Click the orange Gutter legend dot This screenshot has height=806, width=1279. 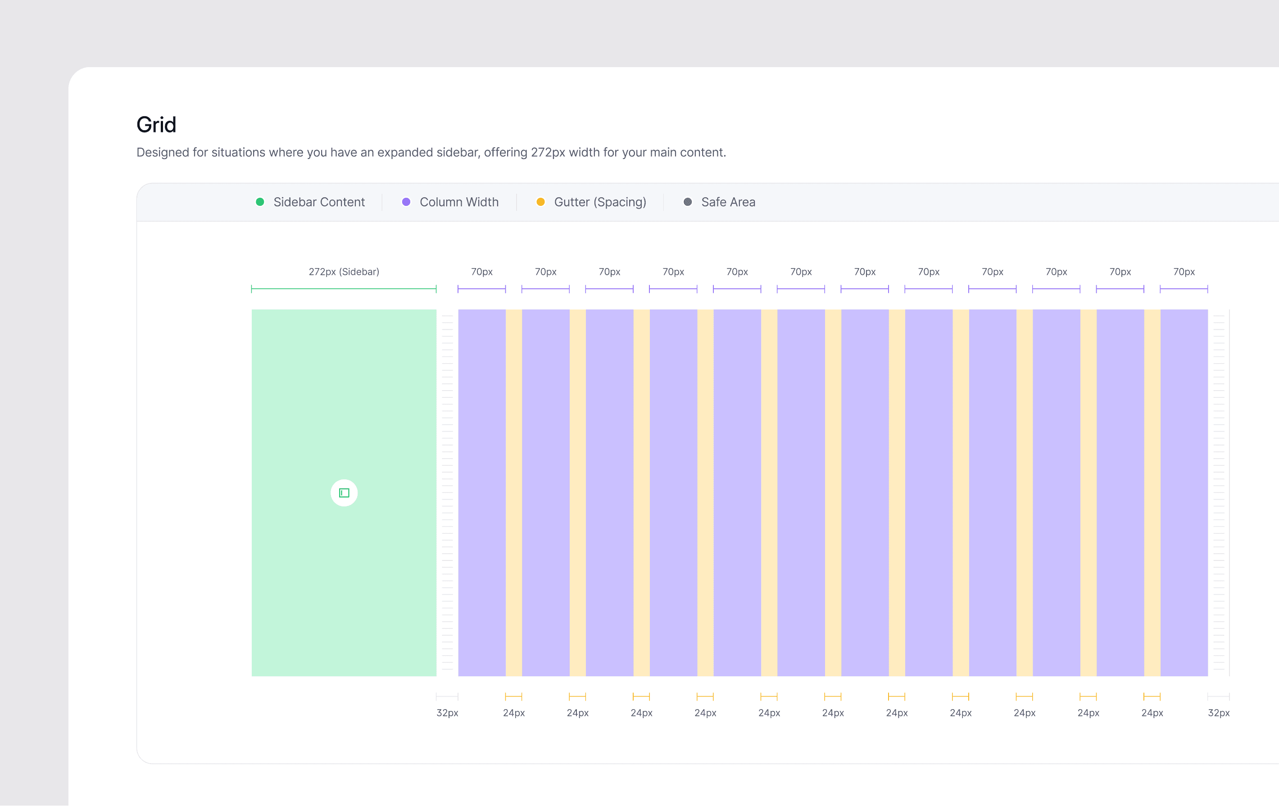[x=540, y=202]
